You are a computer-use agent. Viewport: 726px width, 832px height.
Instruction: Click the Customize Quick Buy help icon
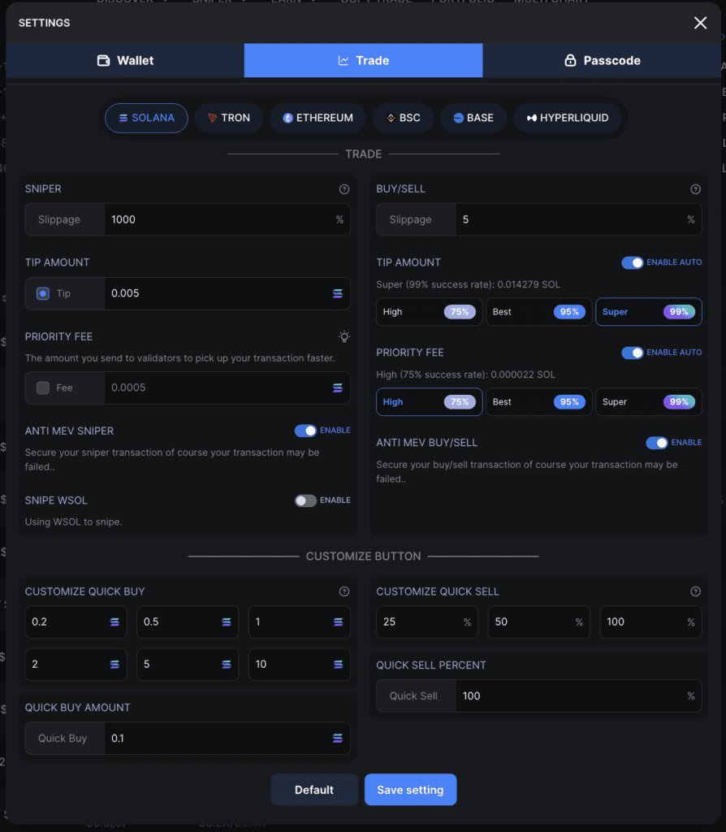(x=344, y=591)
